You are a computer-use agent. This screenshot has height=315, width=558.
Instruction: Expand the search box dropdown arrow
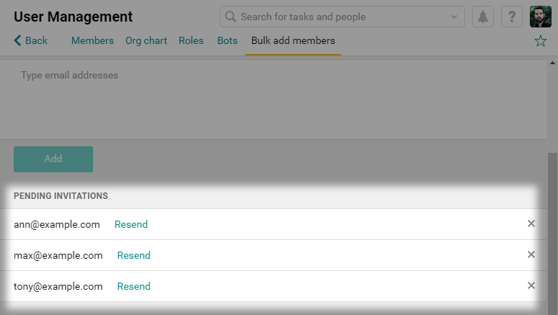coord(454,17)
